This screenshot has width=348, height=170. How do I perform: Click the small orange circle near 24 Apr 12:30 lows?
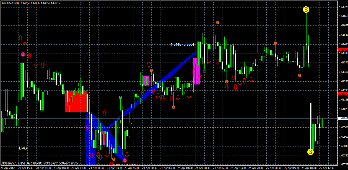tap(227, 82)
